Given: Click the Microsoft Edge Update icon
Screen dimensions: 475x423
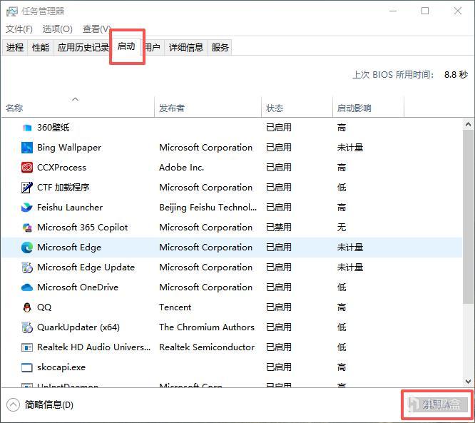Looking at the screenshot, I should [27, 267].
